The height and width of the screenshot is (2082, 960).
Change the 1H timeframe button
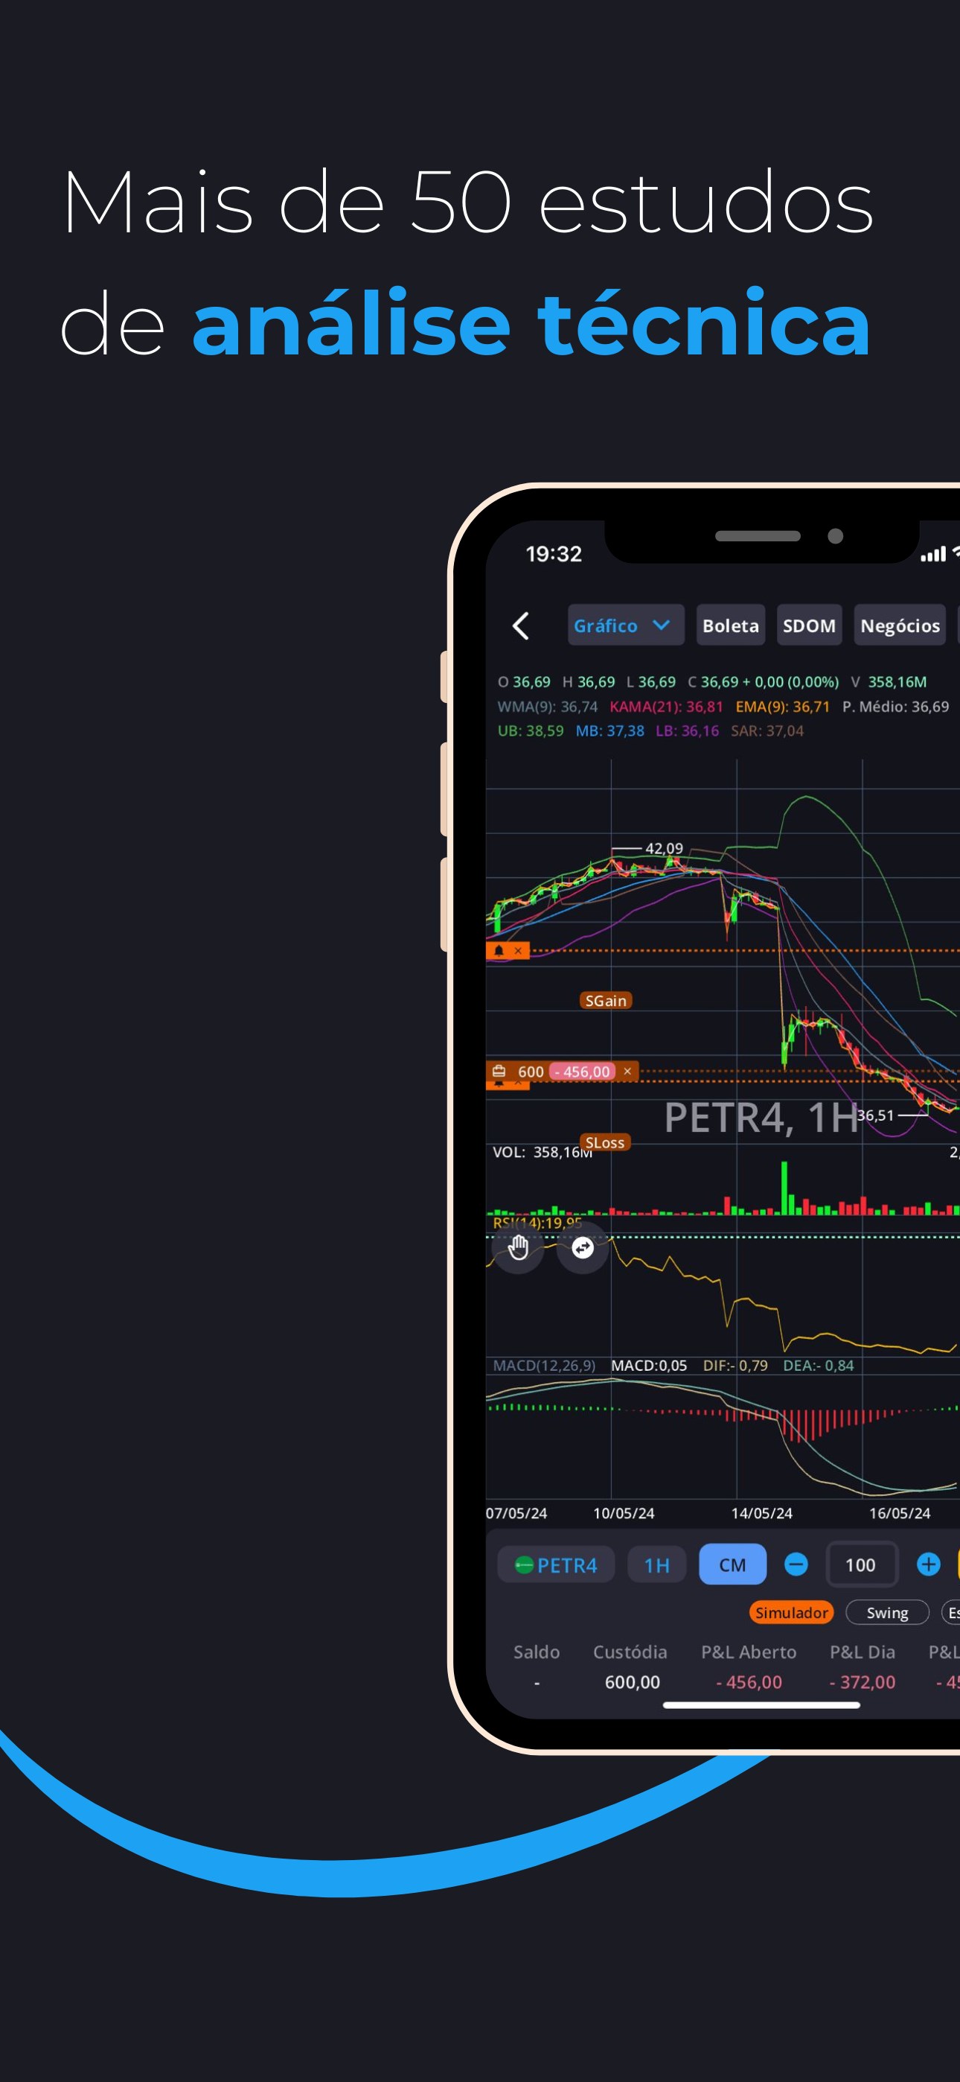click(x=656, y=1564)
